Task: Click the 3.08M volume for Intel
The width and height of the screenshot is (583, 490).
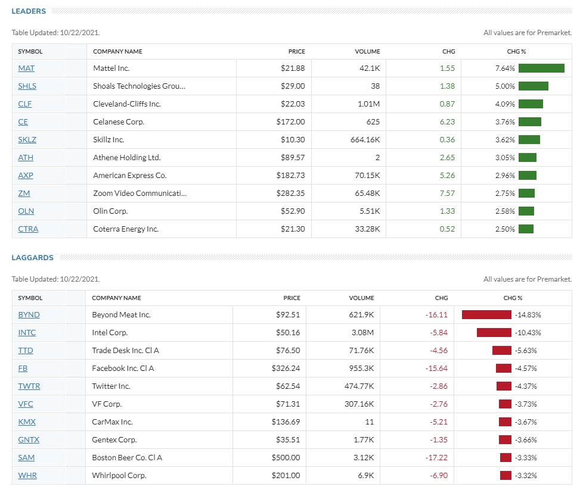Action: click(362, 332)
